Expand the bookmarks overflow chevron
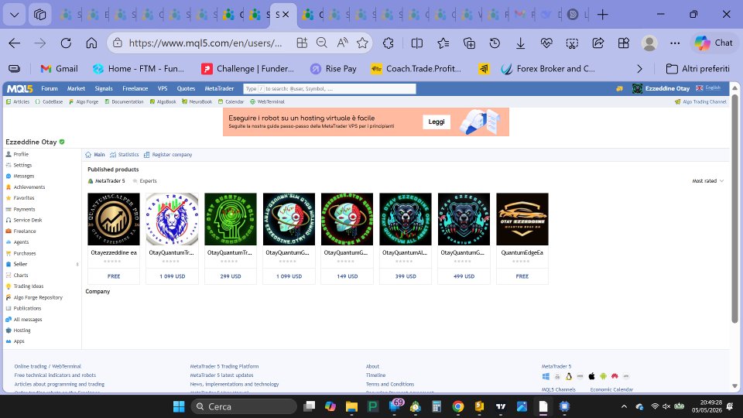Screen dimensions: 743x418 [x=640, y=69]
